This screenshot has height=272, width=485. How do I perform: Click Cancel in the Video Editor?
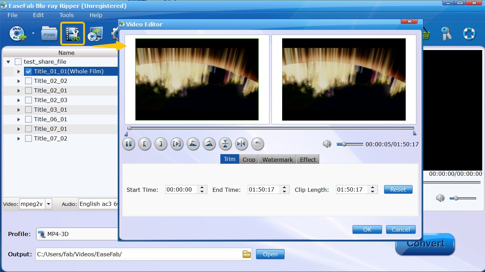tap(401, 230)
